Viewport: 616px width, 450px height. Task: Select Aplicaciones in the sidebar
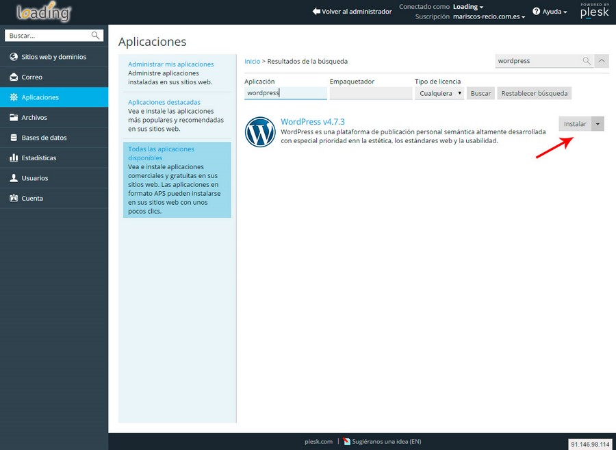click(54, 97)
